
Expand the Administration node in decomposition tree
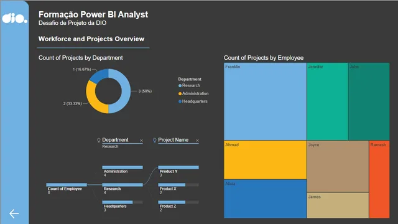(123, 171)
